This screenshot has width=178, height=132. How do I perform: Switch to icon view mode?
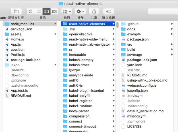click(x=31, y=11)
